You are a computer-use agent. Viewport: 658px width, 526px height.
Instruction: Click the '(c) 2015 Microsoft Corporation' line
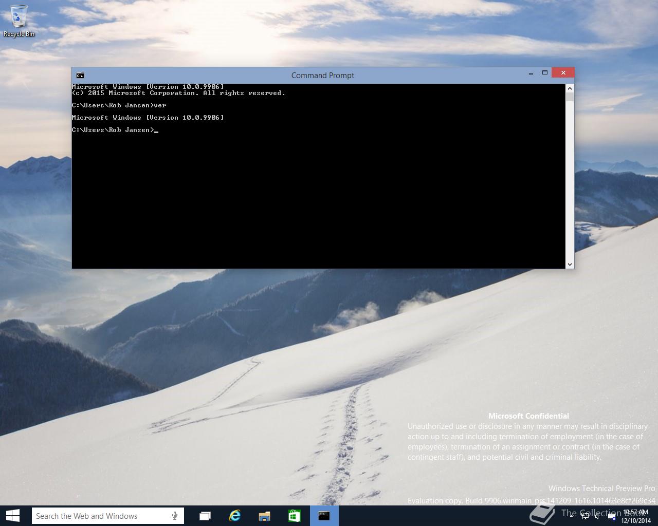178,93
